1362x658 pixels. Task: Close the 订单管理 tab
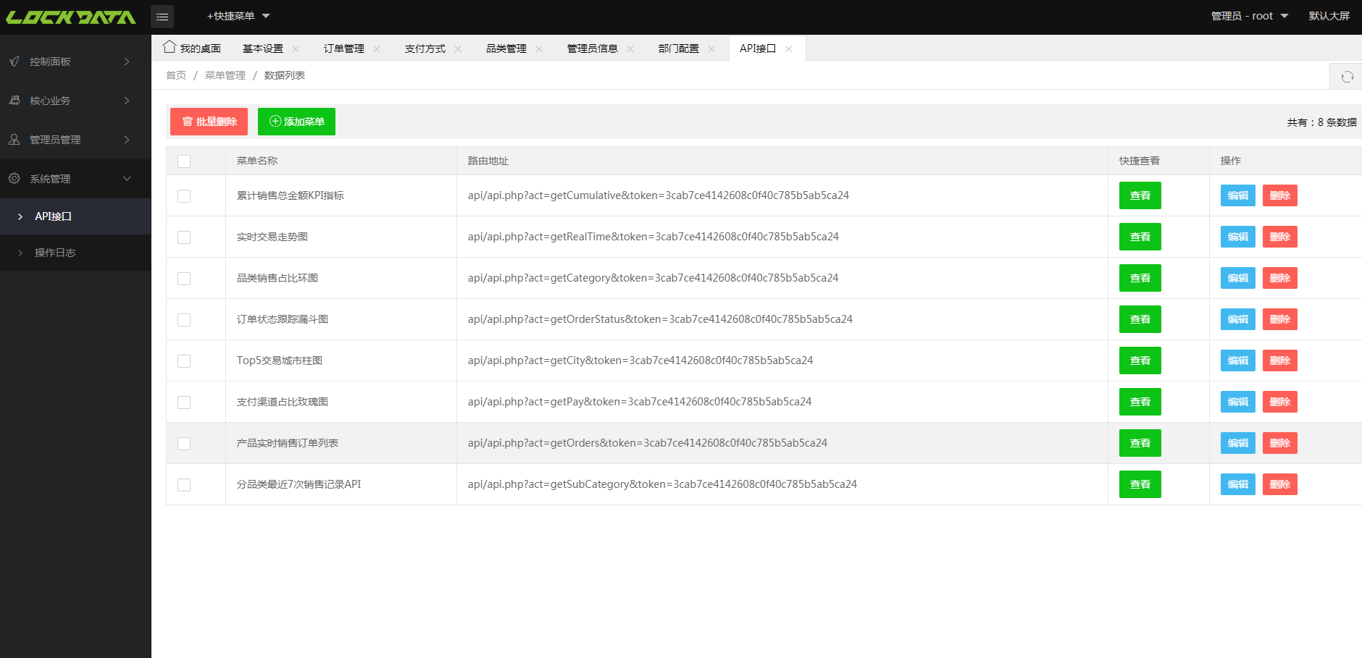(x=377, y=49)
